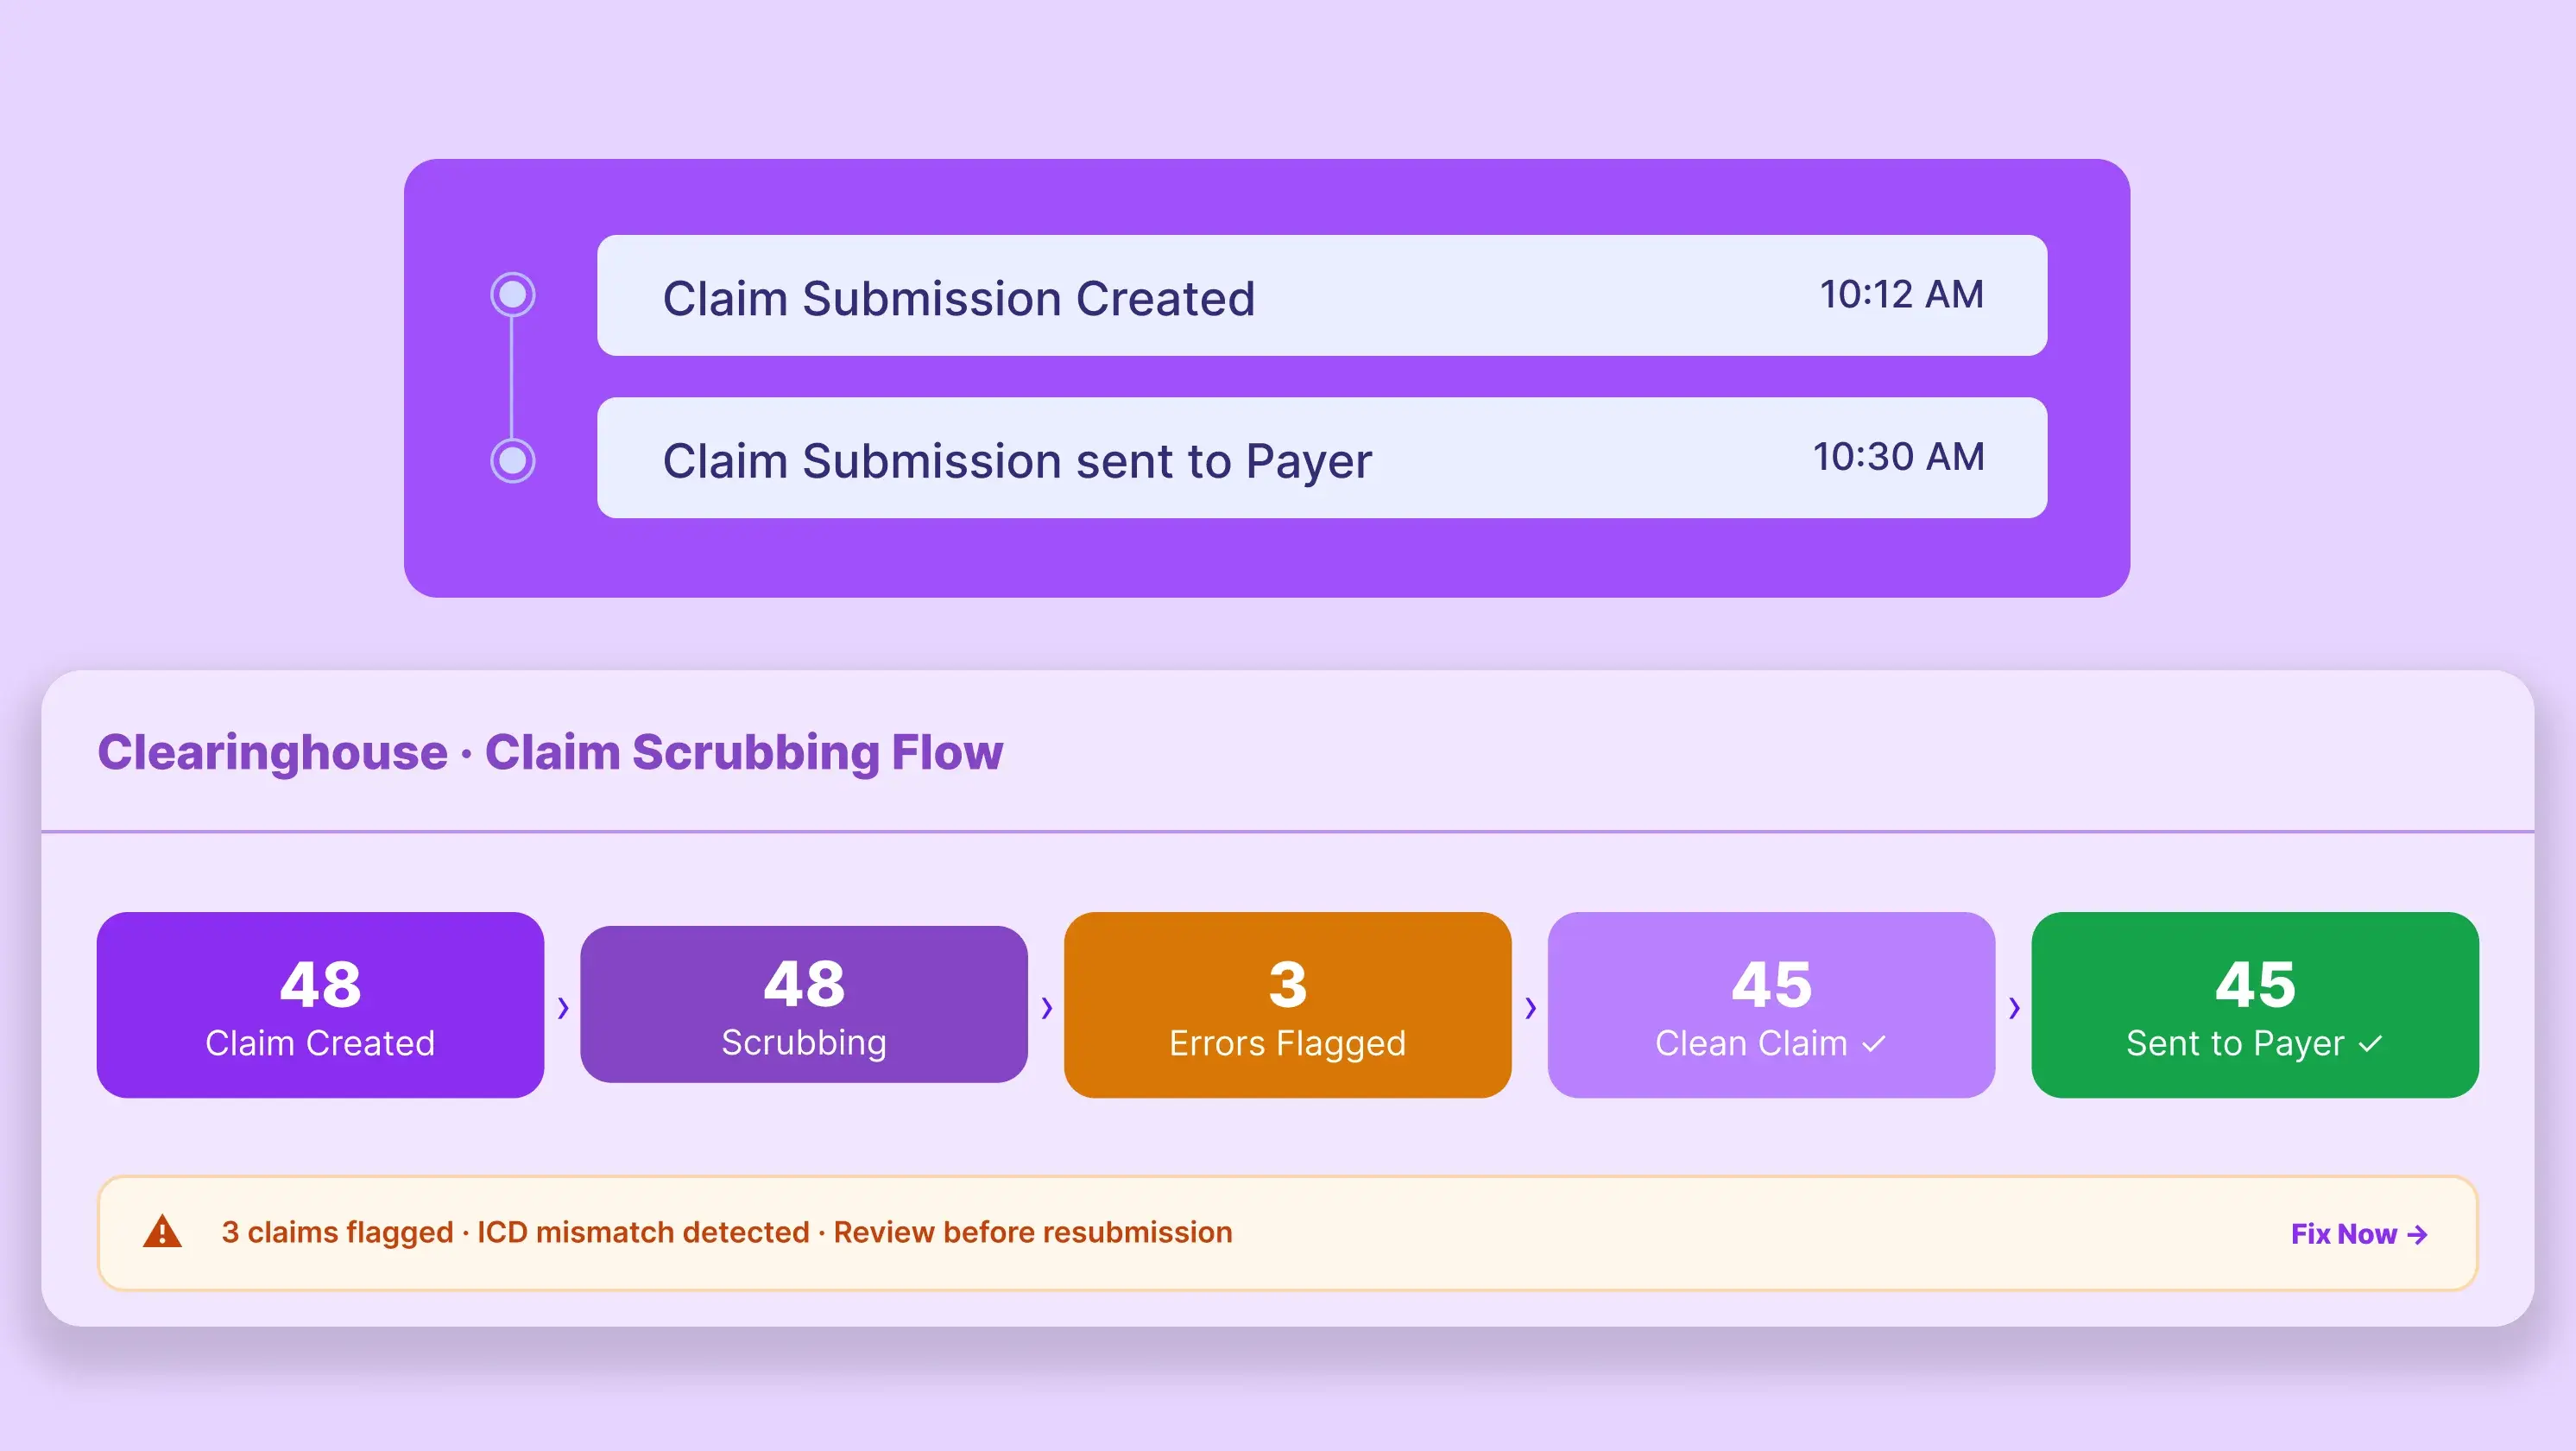This screenshot has width=2576, height=1451.
Task: Click chevron between Scrubbing and Errors Flagged
Action: point(1046,1007)
